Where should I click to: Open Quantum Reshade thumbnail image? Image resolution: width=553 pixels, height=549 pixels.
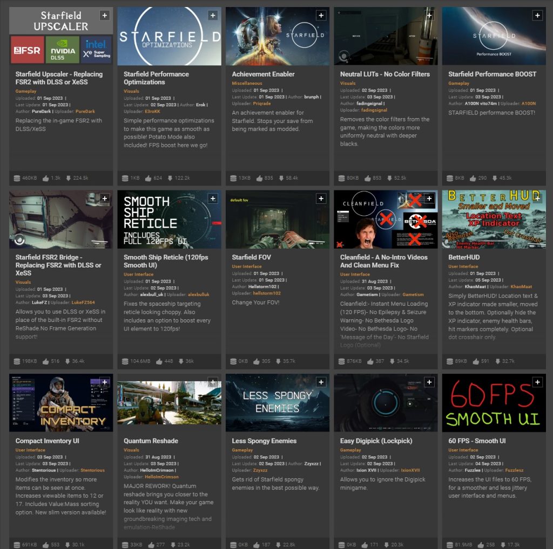(169, 403)
